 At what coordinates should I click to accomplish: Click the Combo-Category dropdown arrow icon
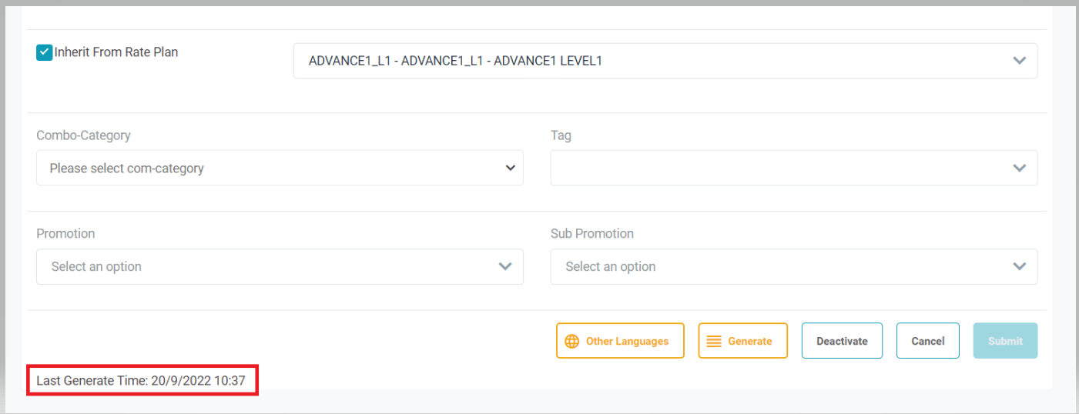point(510,168)
